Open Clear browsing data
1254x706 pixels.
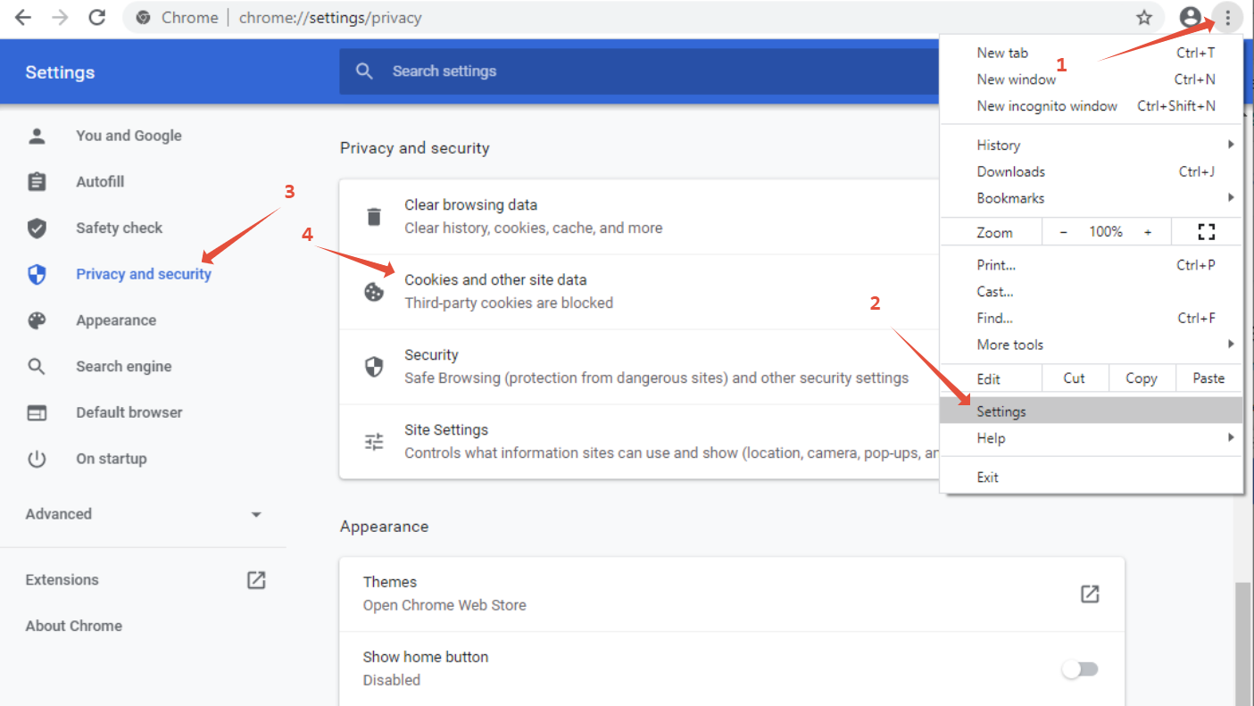coord(639,217)
